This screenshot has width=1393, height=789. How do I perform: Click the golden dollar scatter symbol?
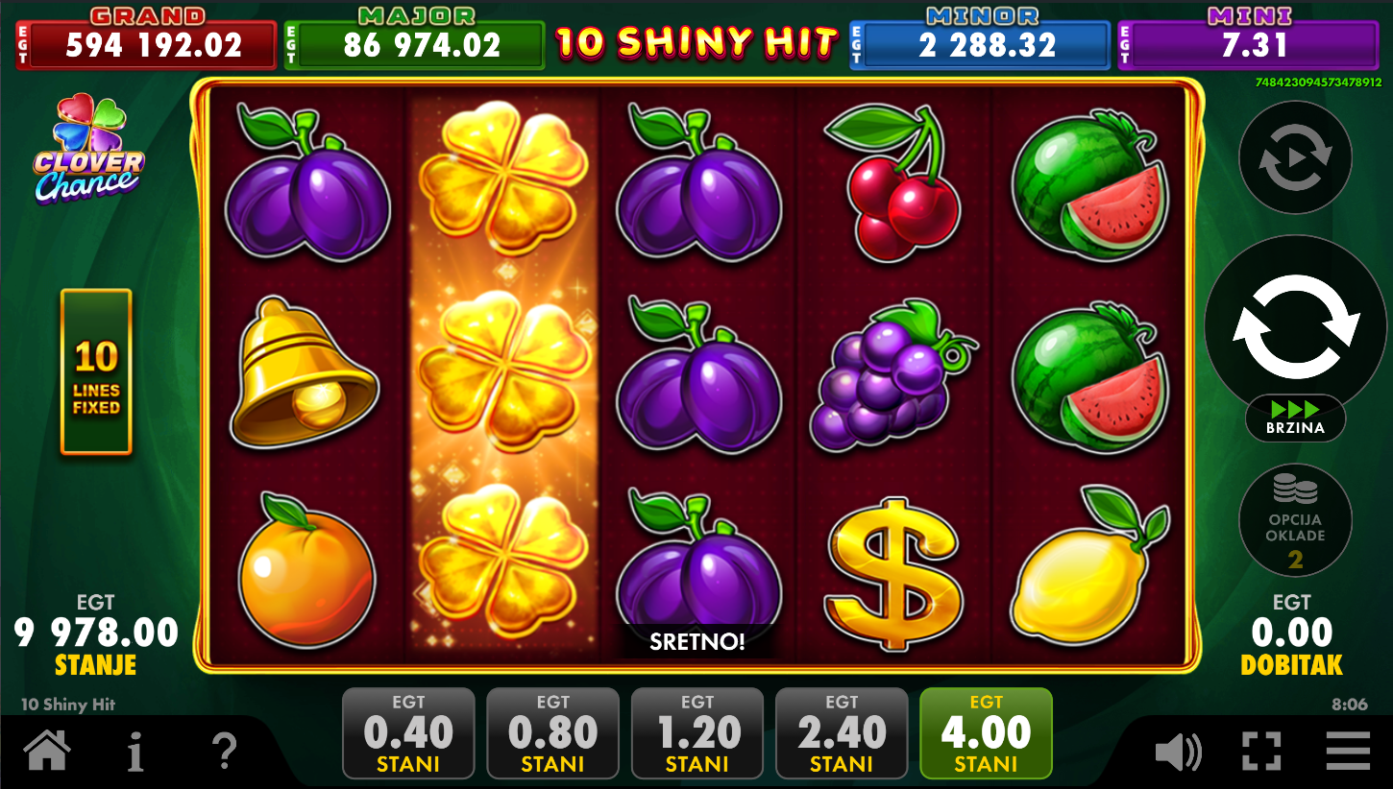point(893,574)
